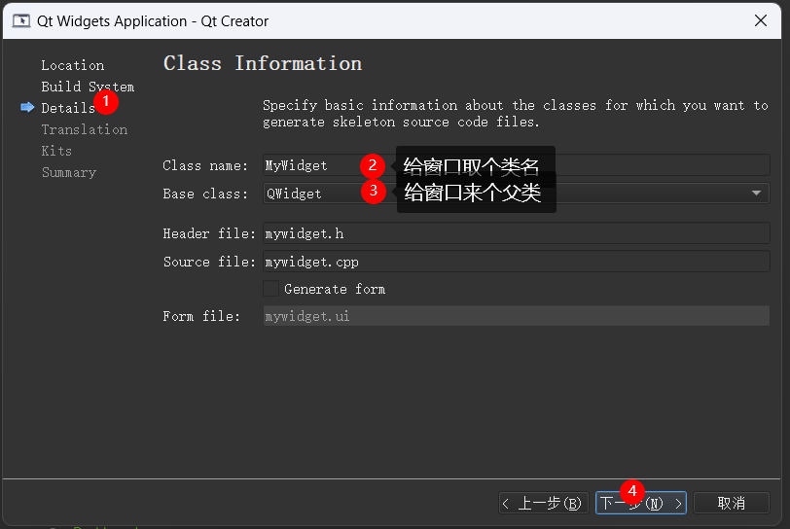
Task: Click the Qt Creator icon in title bar
Action: point(20,20)
